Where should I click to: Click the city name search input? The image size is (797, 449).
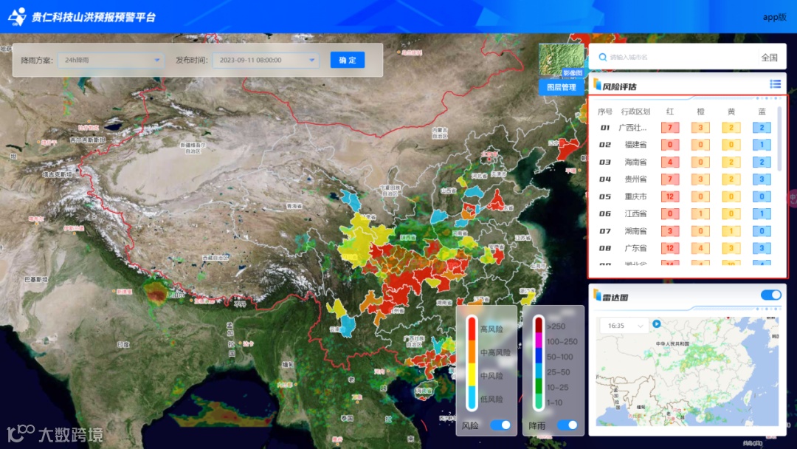pyautogui.click(x=681, y=58)
